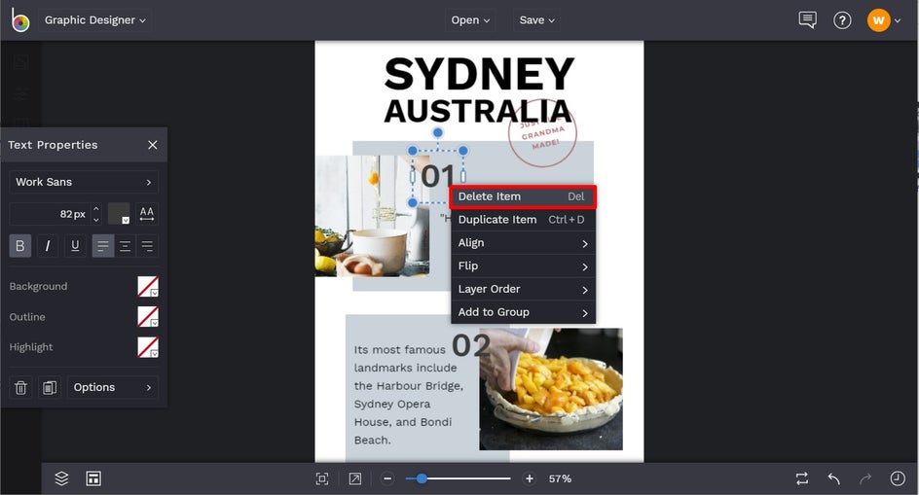Screen dimensions: 919x495
Task: Increase font size with up stepper
Action: (x=96, y=208)
